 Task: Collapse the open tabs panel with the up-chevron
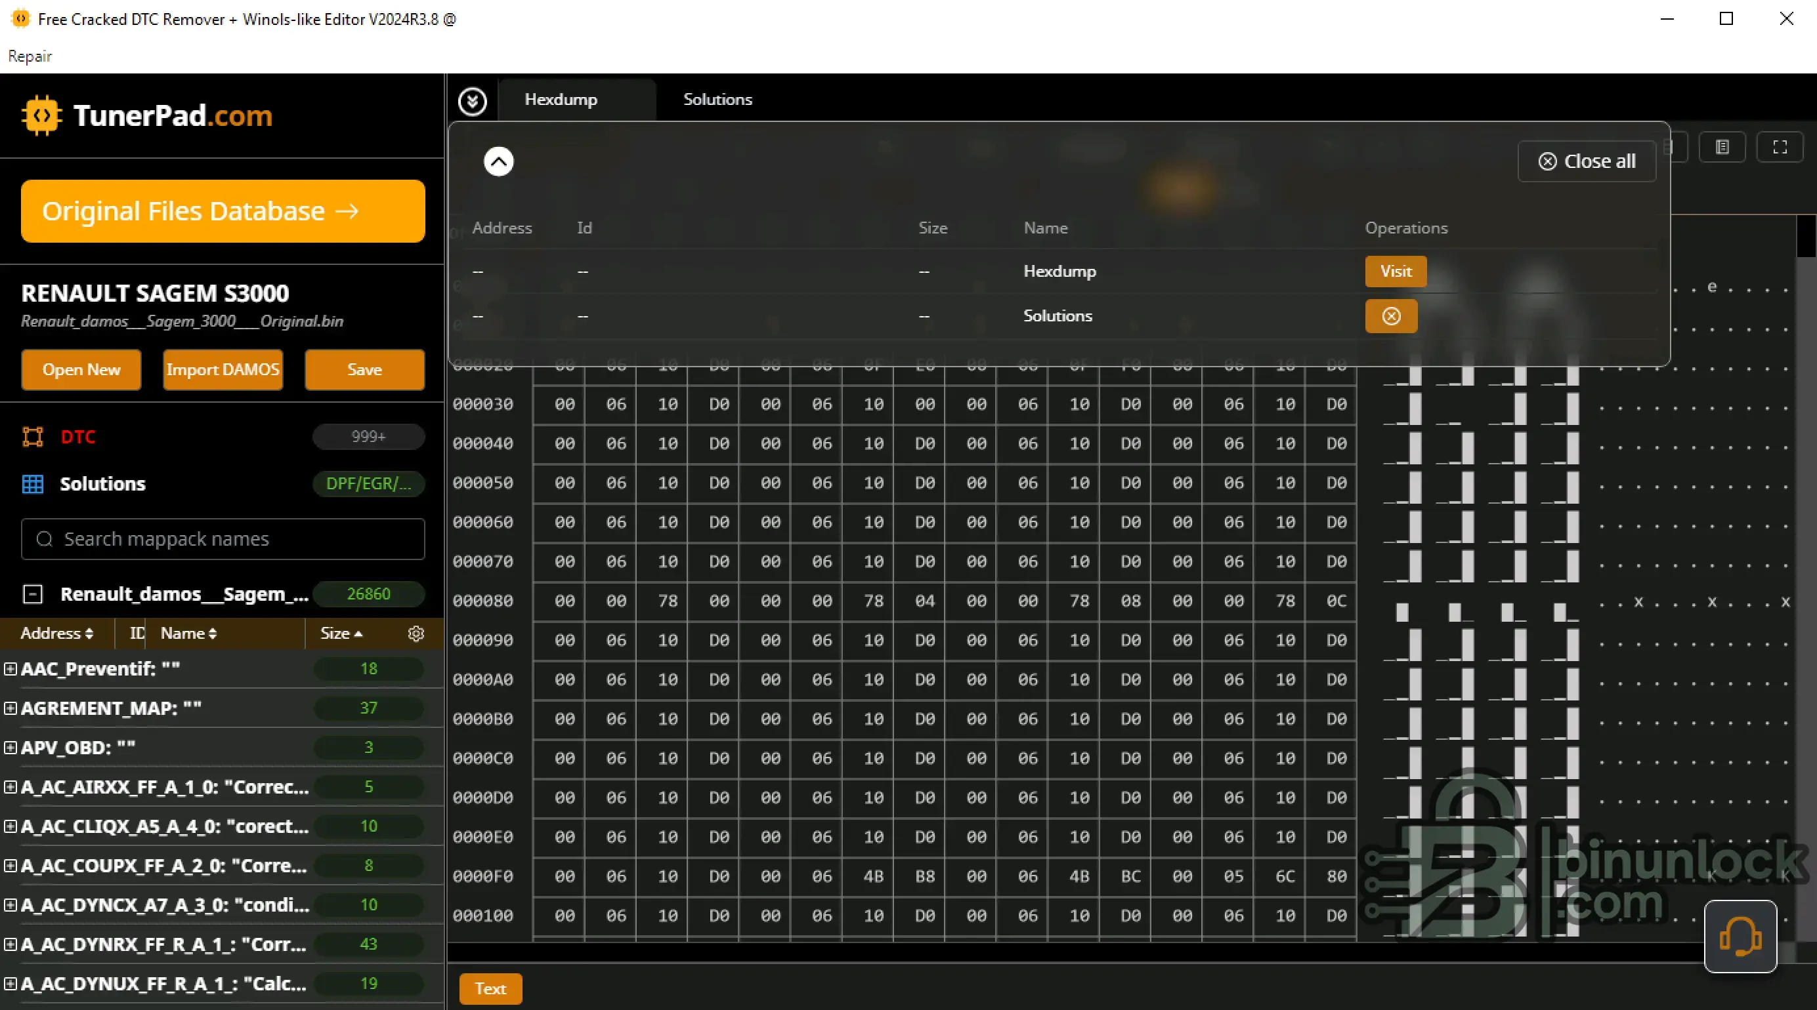point(499,161)
